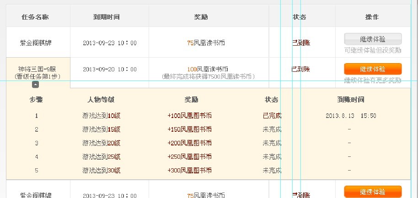Click the 任务名称 column header
Image resolution: width=418 pixels, height=198 pixels.
pos(35,17)
